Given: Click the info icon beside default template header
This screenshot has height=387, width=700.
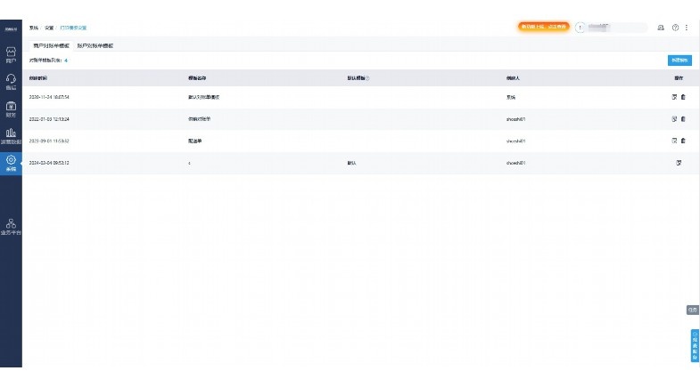Looking at the screenshot, I should [x=367, y=78].
